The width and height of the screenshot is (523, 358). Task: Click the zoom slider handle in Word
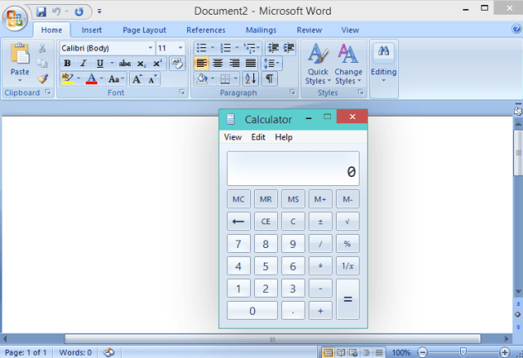(x=463, y=351)
